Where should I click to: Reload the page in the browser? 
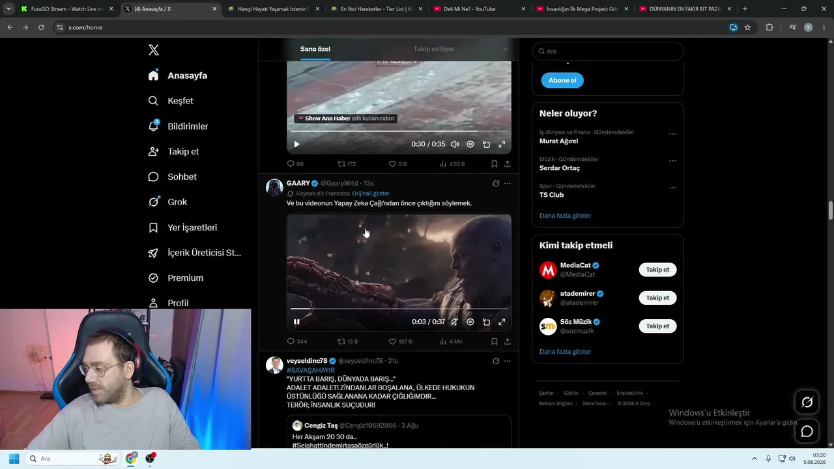pyautogui.click(x=41, y=27)
